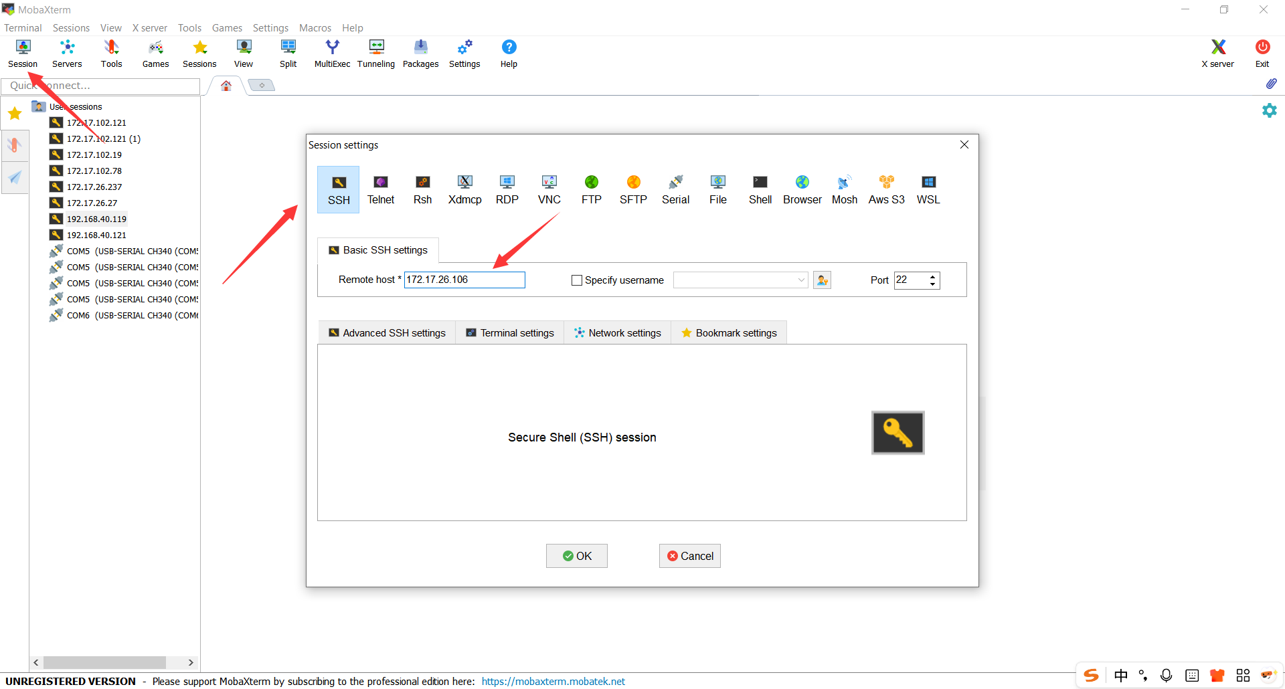Open the Packages toolbar icon

coord(420,54)
